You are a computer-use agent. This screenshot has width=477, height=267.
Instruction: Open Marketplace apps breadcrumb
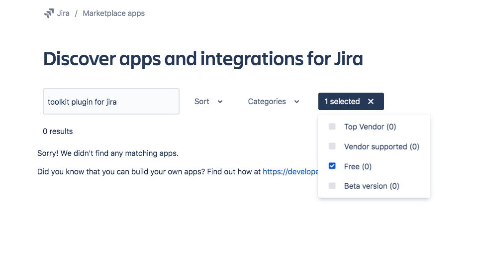[x=114, y=13]
